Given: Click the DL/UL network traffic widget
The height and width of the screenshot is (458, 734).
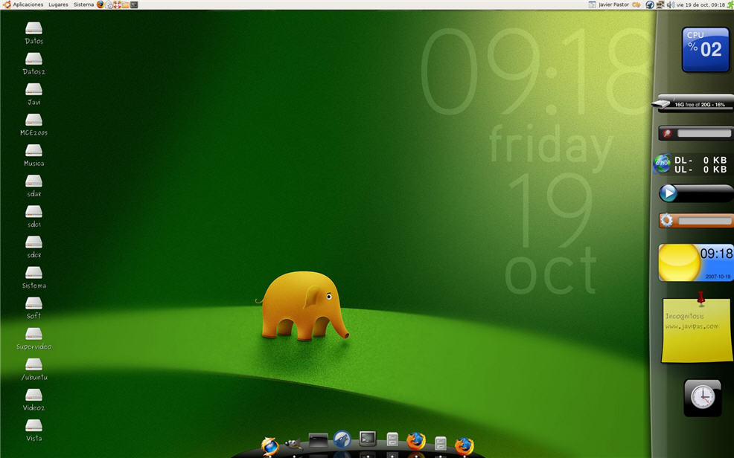Looking at the screenshot, I should point(693,164).
